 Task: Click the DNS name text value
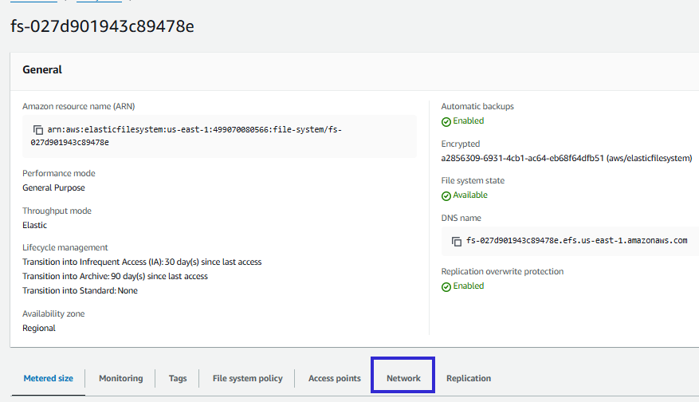(x=577, y=241)
